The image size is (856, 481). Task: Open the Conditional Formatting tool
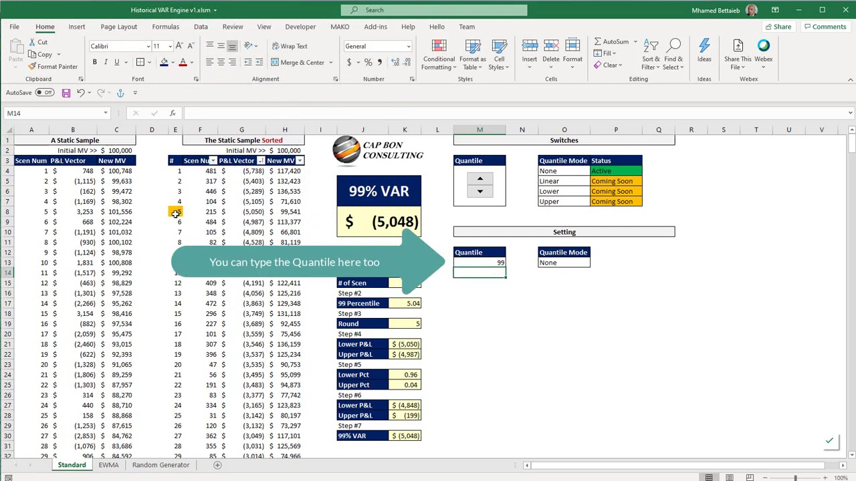point(439,55)
